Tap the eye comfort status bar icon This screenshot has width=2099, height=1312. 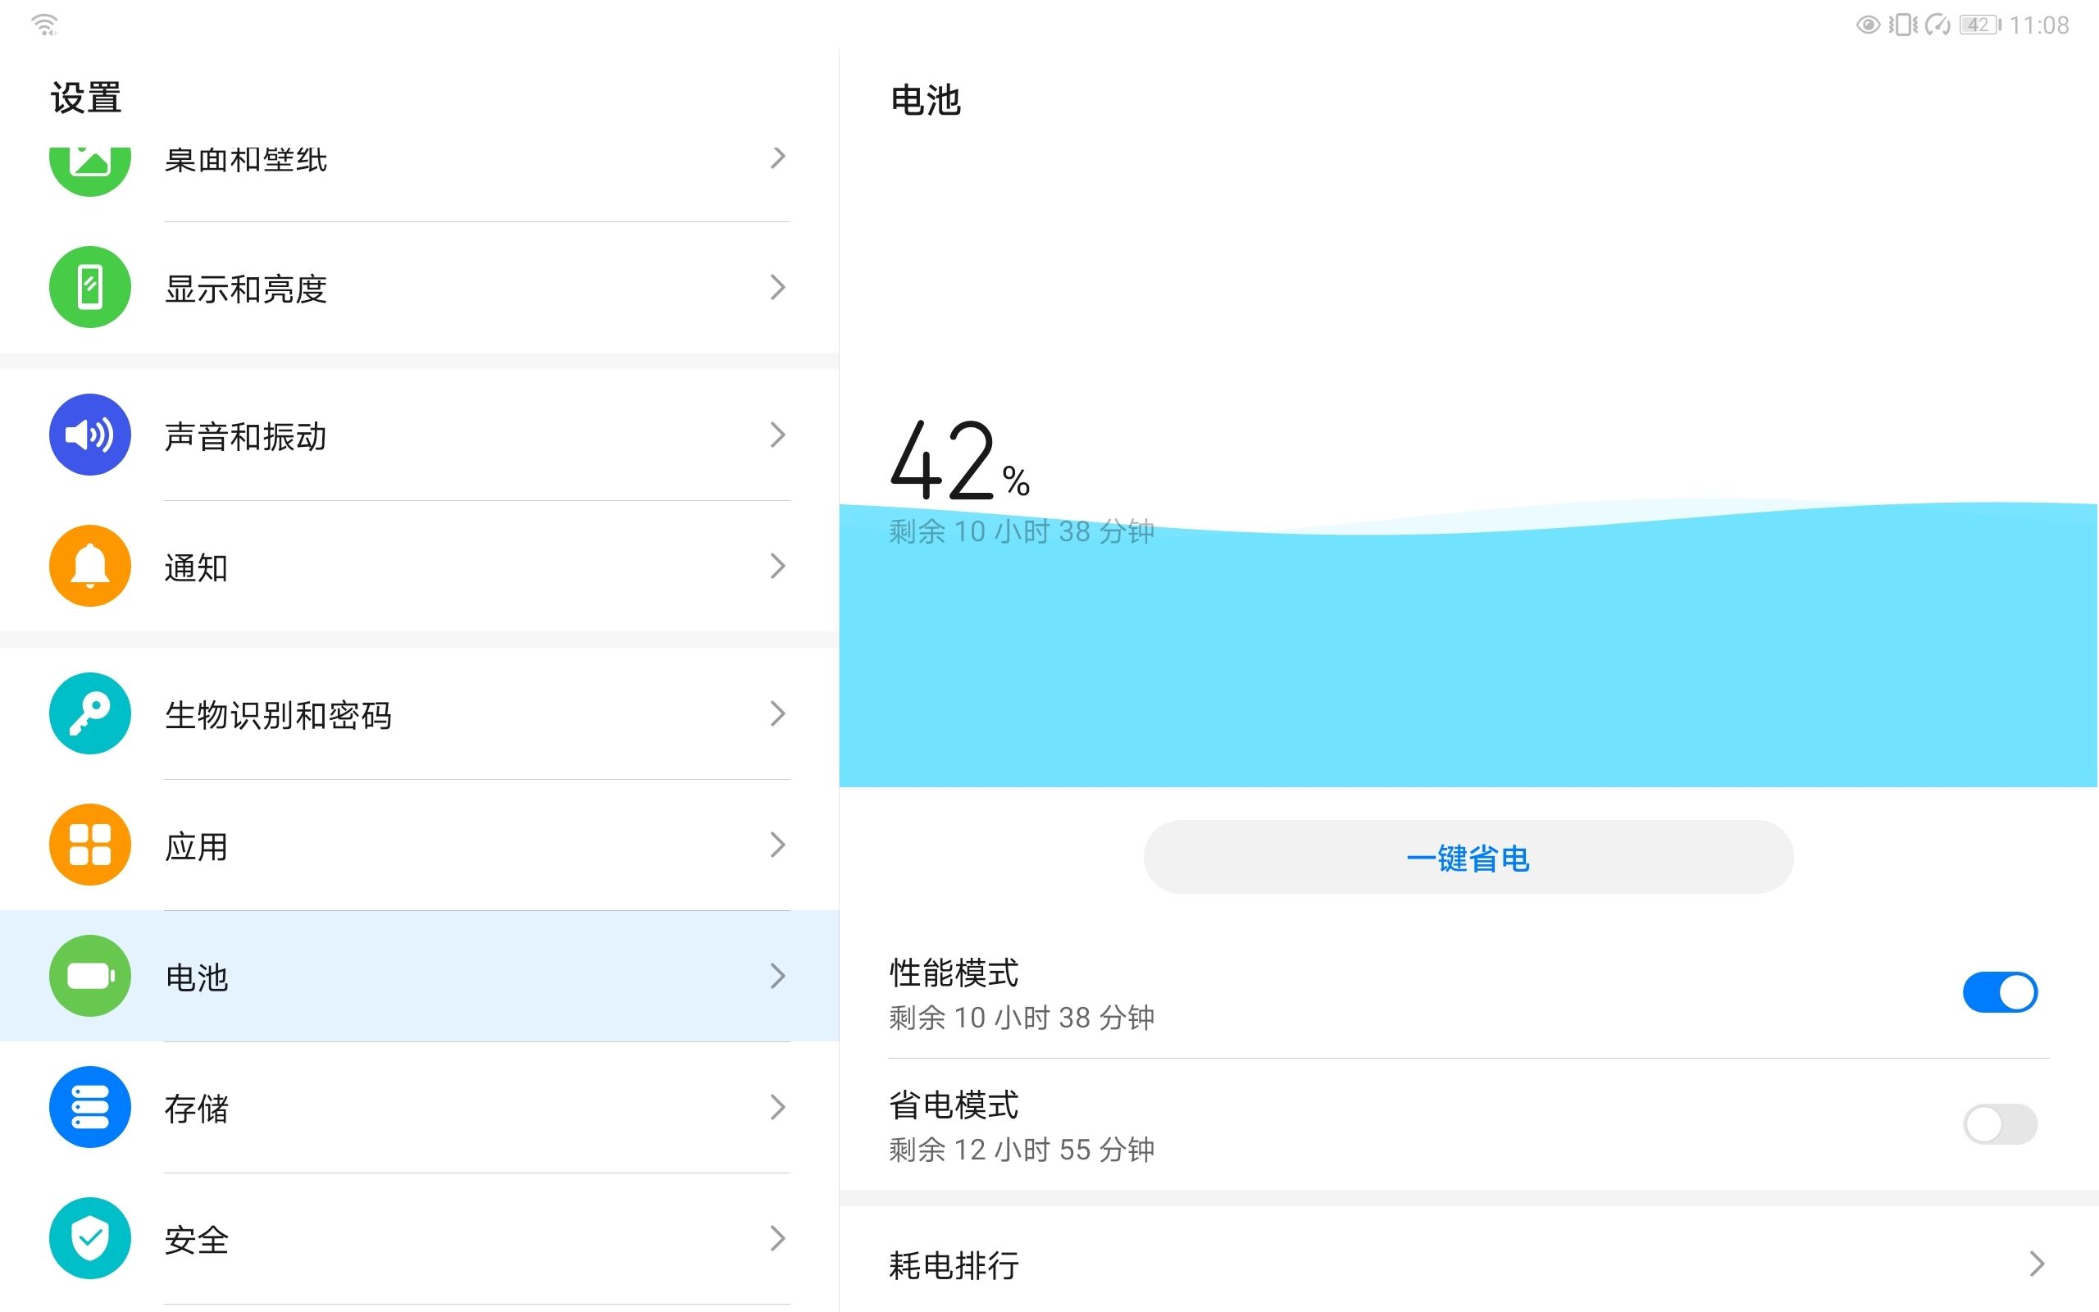(1868, 25)
